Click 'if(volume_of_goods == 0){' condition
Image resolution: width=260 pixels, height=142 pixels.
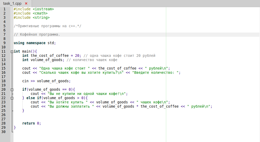[x=49, y=90]
